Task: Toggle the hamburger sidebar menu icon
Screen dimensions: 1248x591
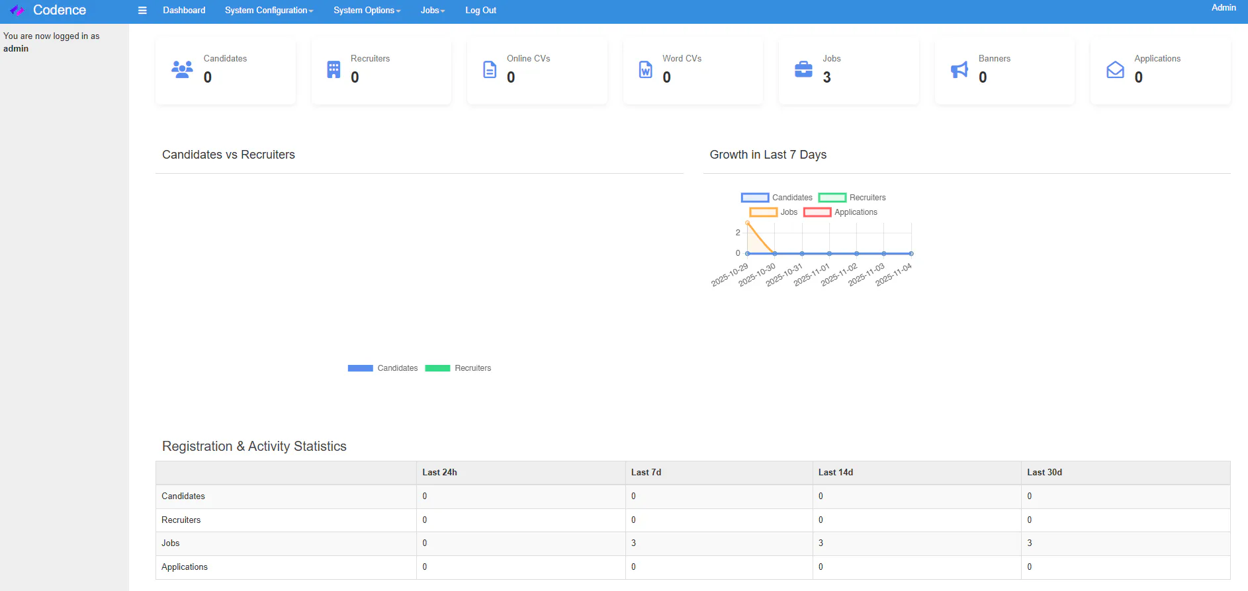Action: [142, 11]
